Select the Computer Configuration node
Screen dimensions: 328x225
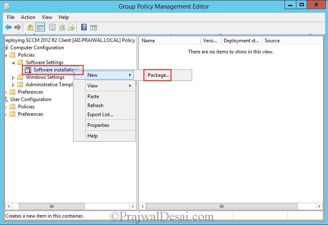[x=37, y=48]
